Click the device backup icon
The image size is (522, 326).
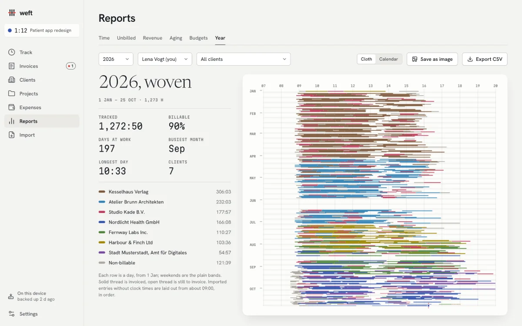[x=11, y=296]
